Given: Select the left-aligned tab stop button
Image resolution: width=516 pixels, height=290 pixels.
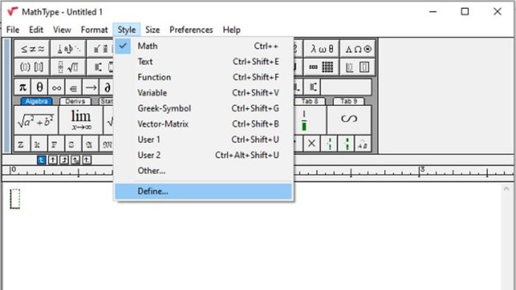Looking at the screenshot, I should (x=41, y=160).
